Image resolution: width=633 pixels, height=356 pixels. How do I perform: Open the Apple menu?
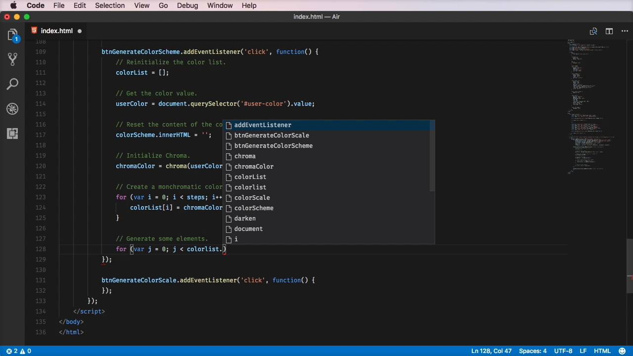[x=13, y=5]
